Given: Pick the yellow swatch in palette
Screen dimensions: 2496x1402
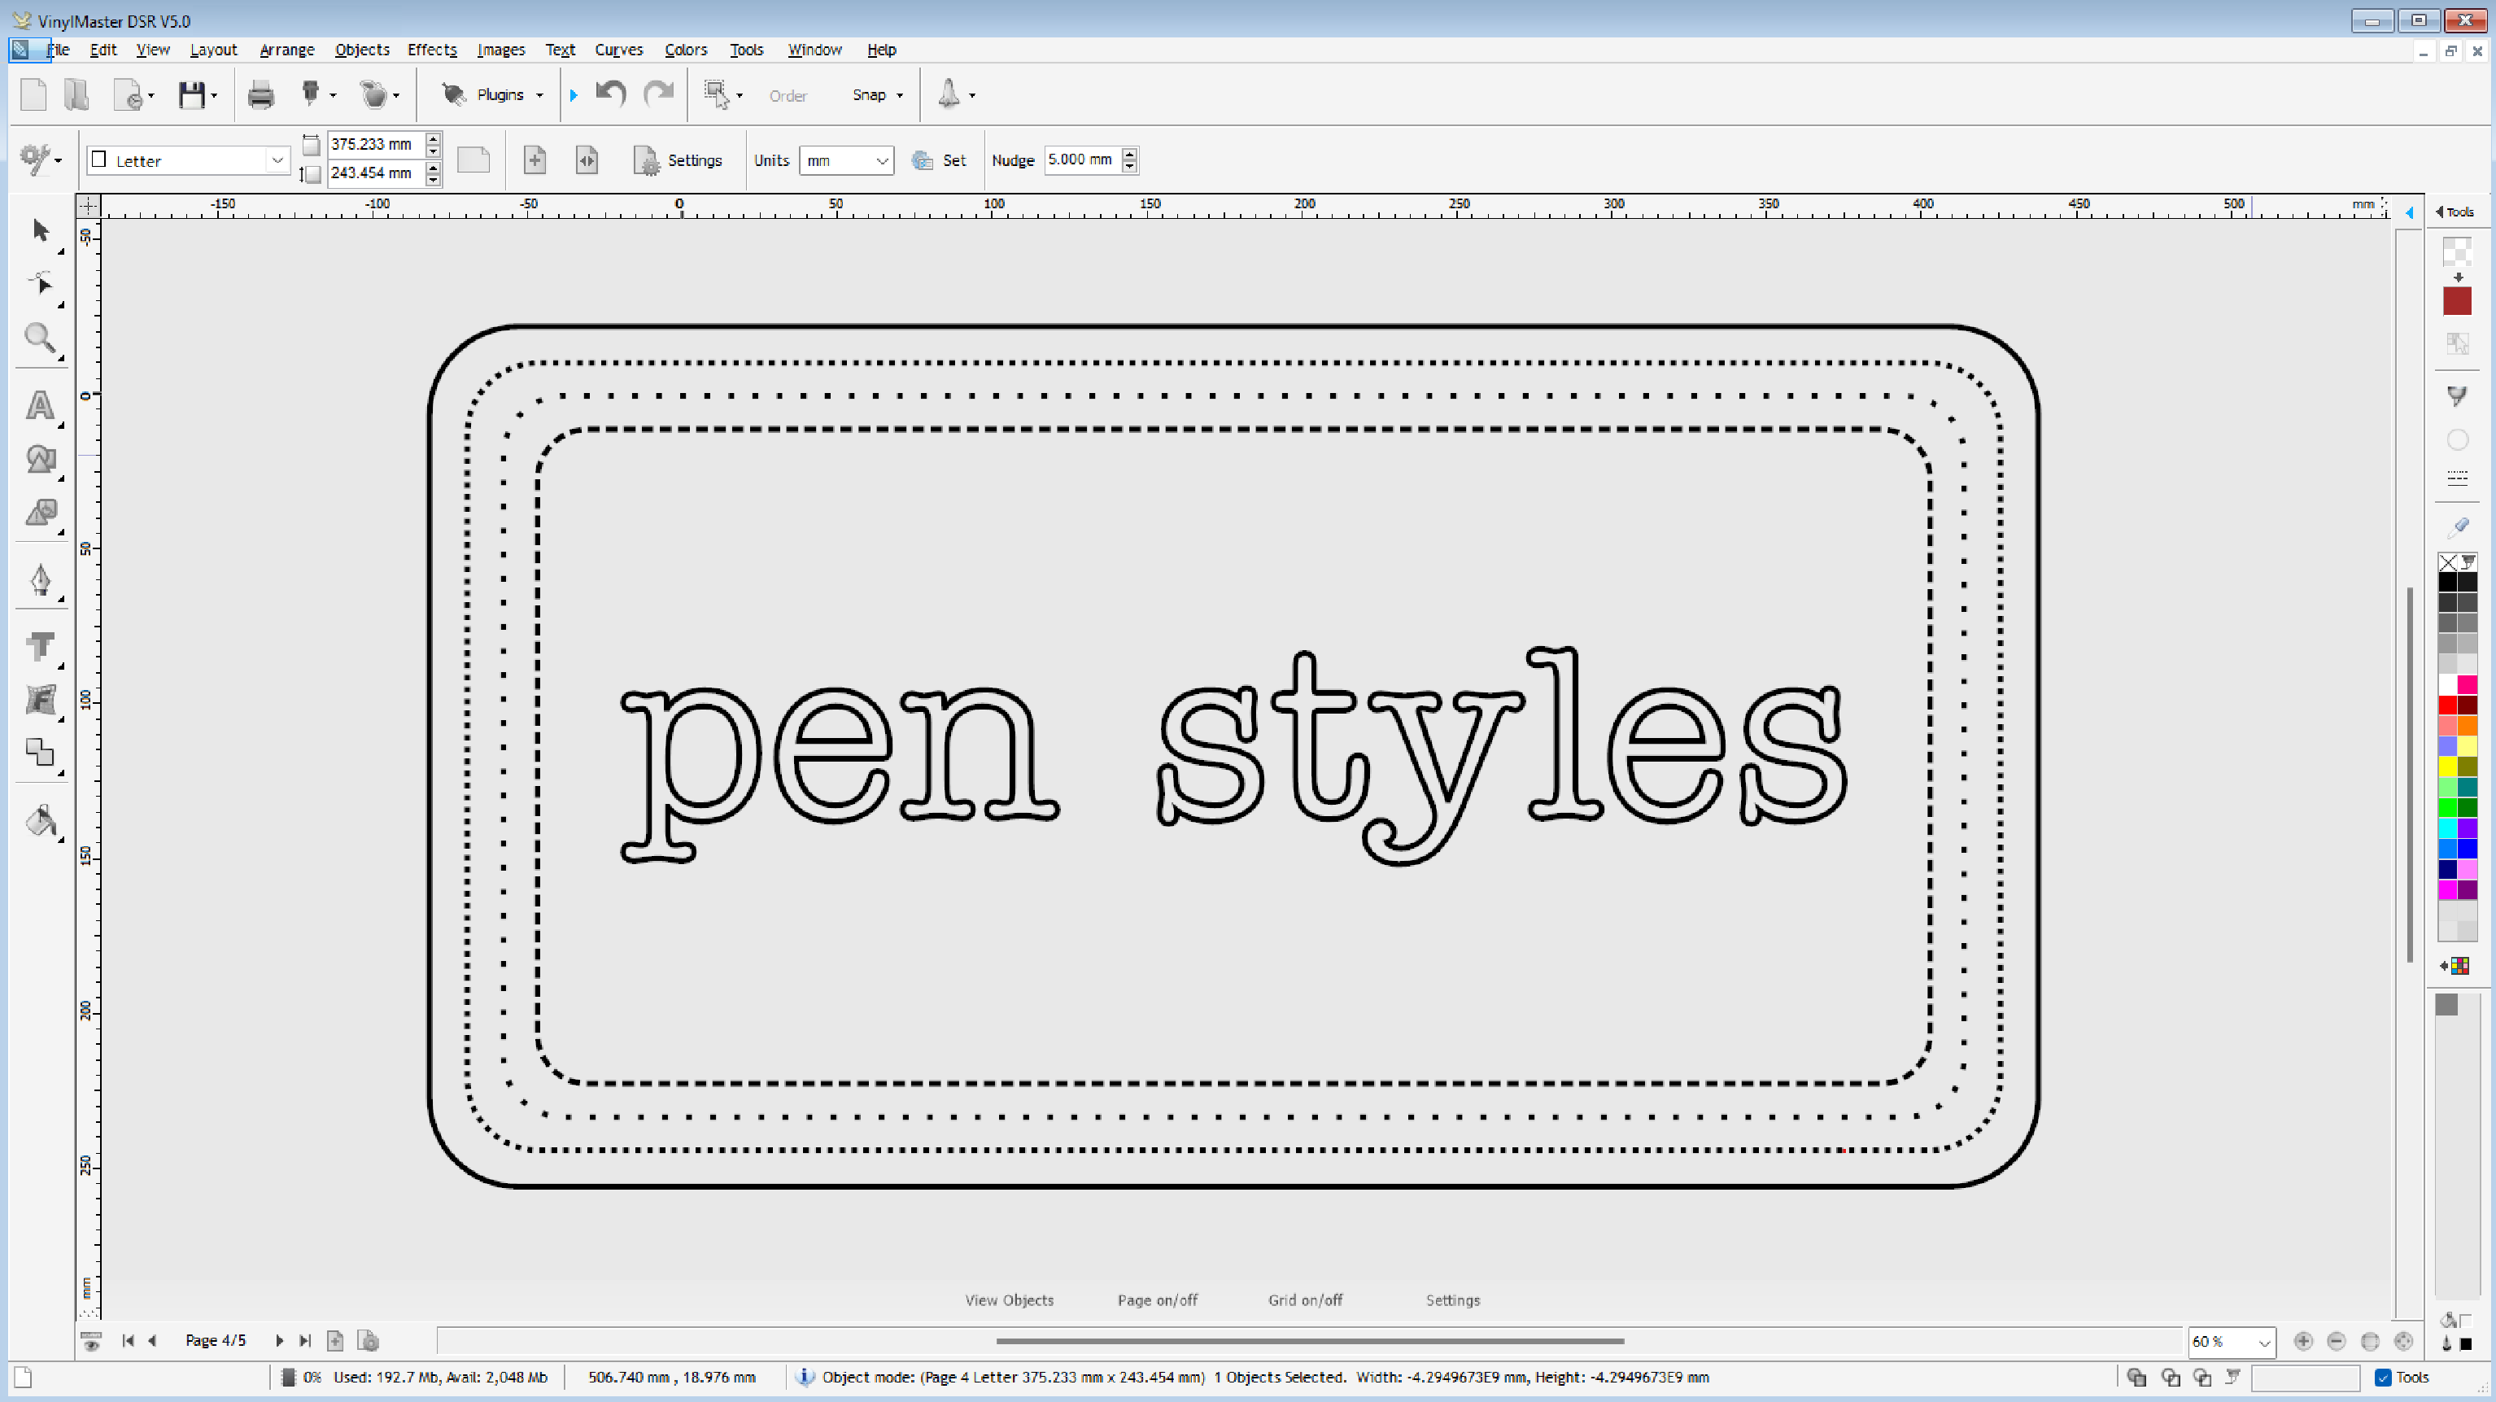Looking at the screenshot, I should click(2447, 767).
